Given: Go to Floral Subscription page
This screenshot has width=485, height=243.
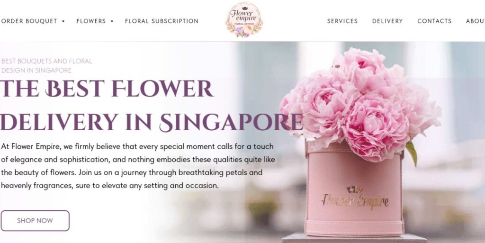Looking at the screenshot, I should 162,21.
